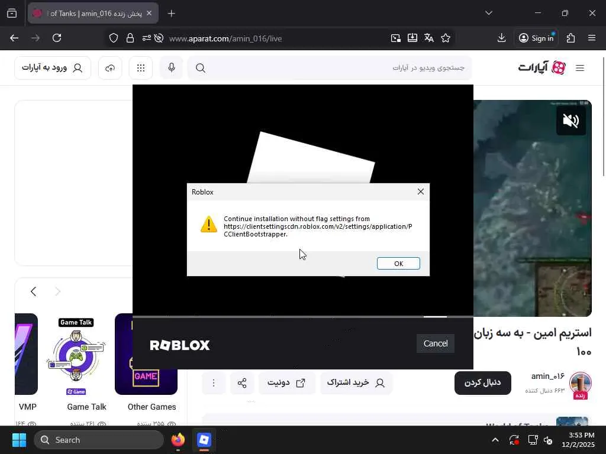Click the network tray icon

coord(533,440)
